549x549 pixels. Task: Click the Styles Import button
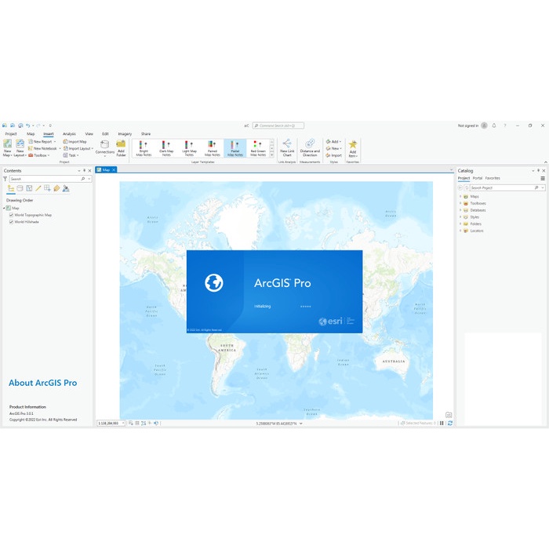(333, 155)
